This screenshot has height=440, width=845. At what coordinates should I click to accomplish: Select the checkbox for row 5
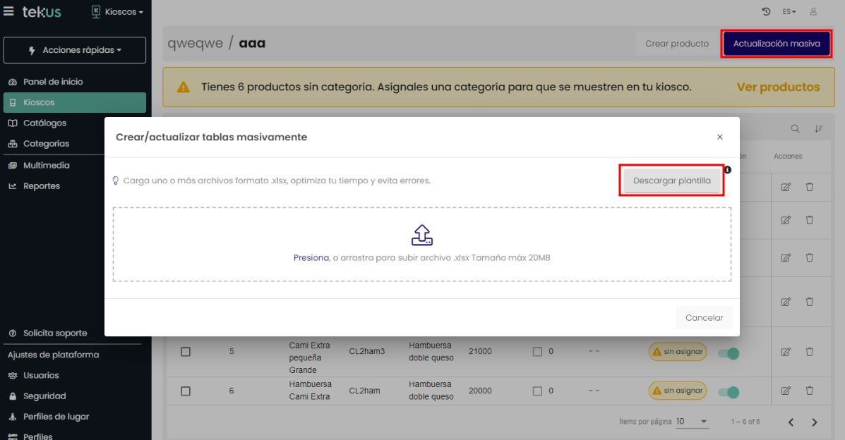pyautogui.click(x=186, y=351)
